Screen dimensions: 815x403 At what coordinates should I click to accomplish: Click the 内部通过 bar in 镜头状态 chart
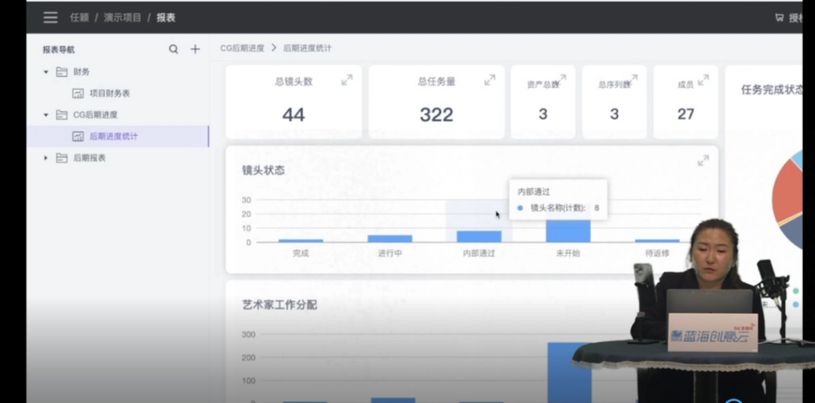tap(478, 237)
